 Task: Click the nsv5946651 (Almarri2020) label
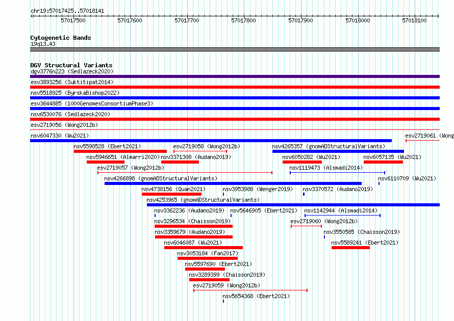pos(123,157)
